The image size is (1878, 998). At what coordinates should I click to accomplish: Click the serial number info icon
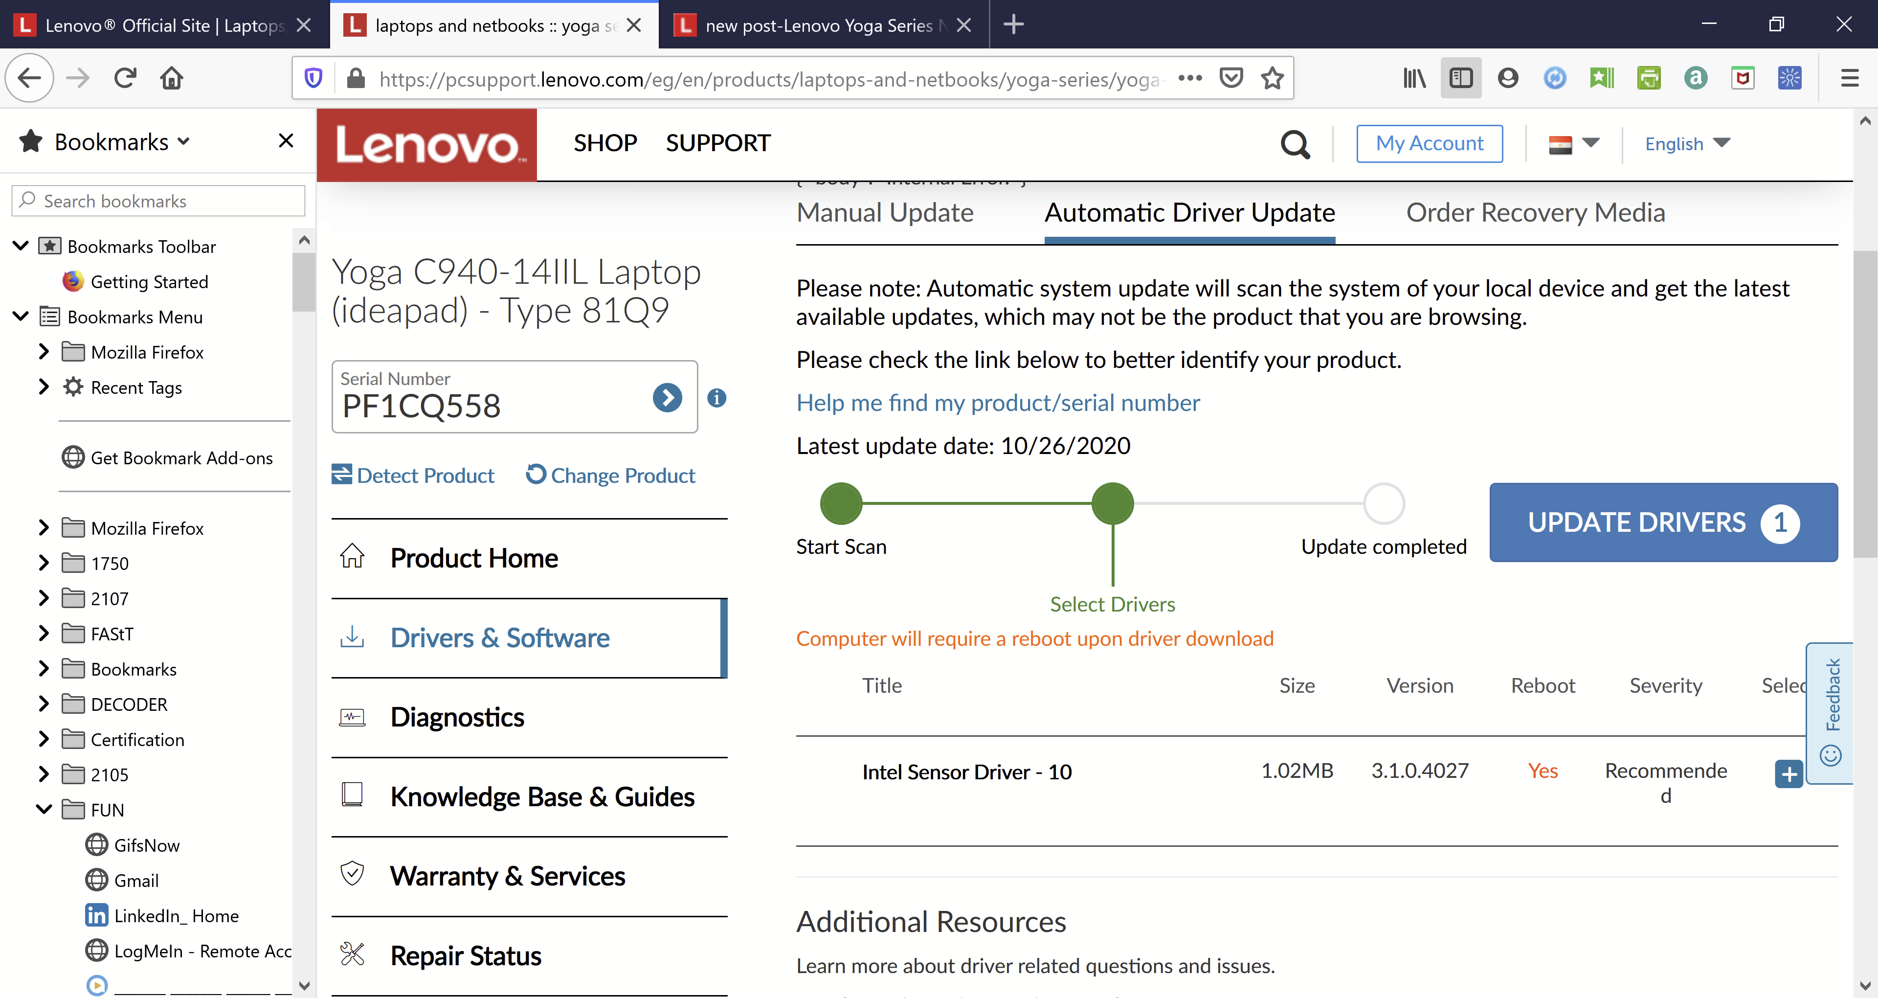point(717,398)
